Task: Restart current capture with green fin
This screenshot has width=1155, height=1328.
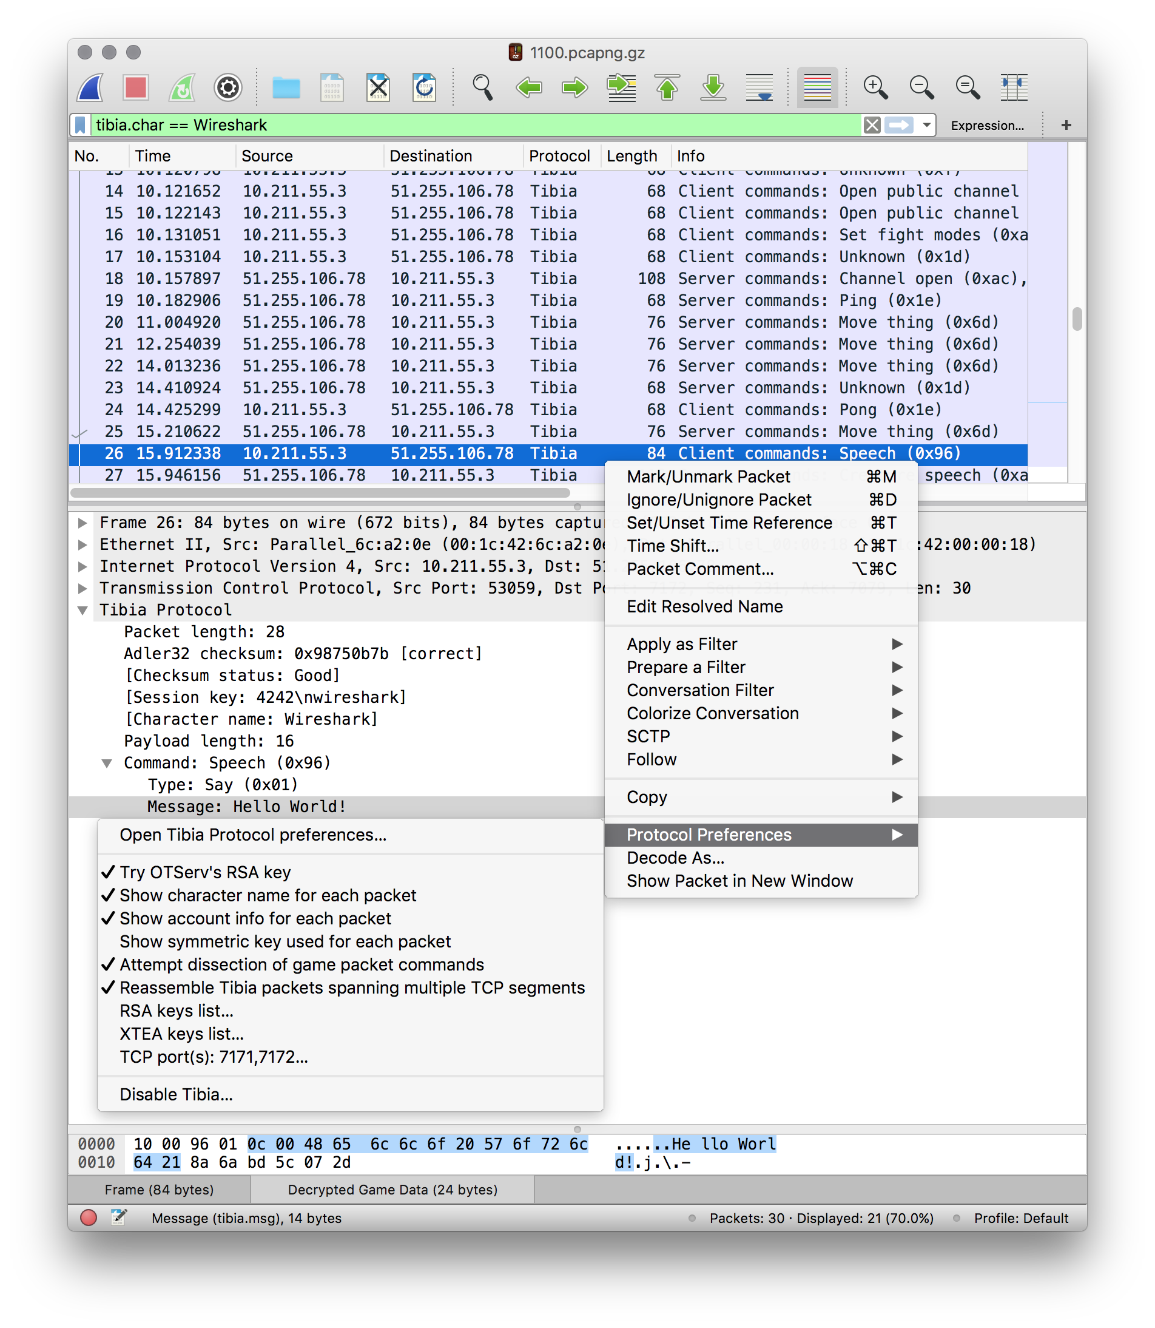Action: [183, 87]
